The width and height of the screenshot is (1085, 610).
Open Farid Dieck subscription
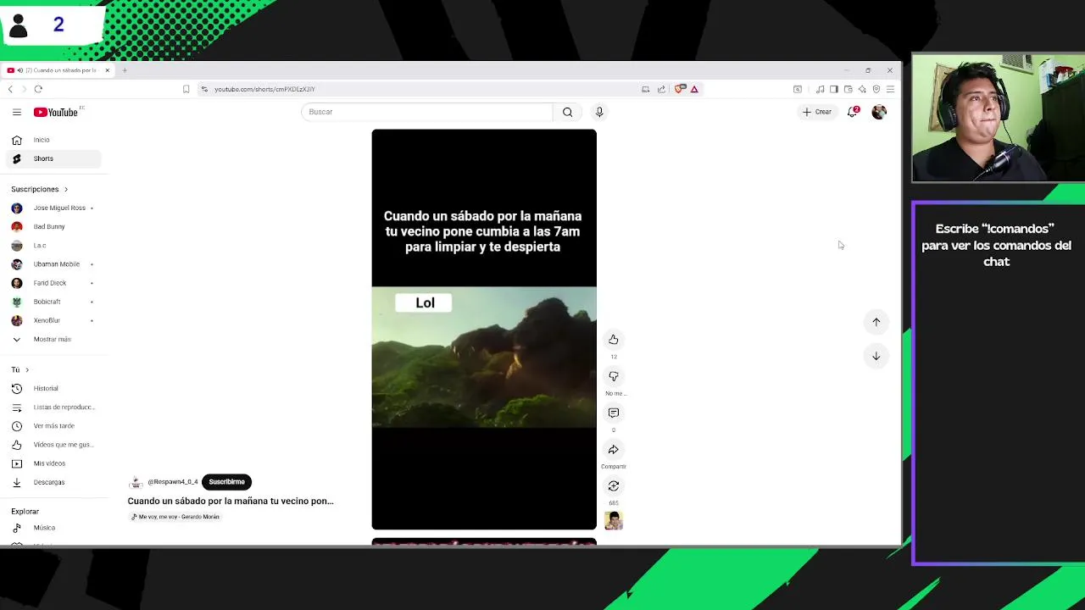pyautogui.click(x=53, y=283)
